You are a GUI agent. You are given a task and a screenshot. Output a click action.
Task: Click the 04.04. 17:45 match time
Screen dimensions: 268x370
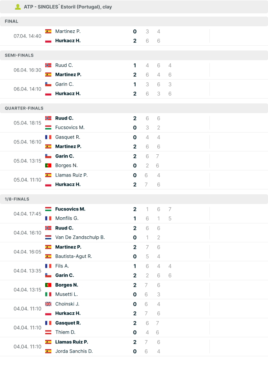coord(27,214)
